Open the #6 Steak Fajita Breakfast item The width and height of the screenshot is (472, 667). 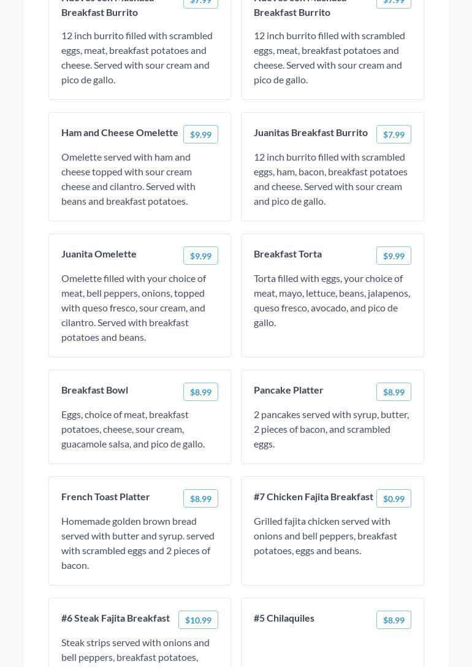pyautogui.click(x=115, y=618)
